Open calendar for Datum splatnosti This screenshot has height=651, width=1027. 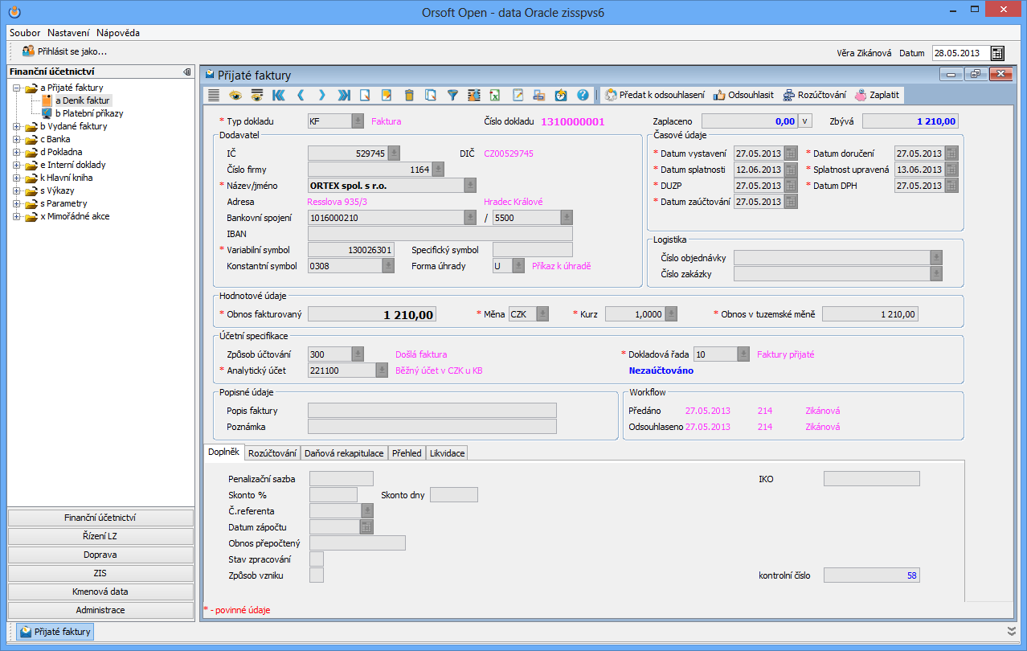(x=791, y=170)
